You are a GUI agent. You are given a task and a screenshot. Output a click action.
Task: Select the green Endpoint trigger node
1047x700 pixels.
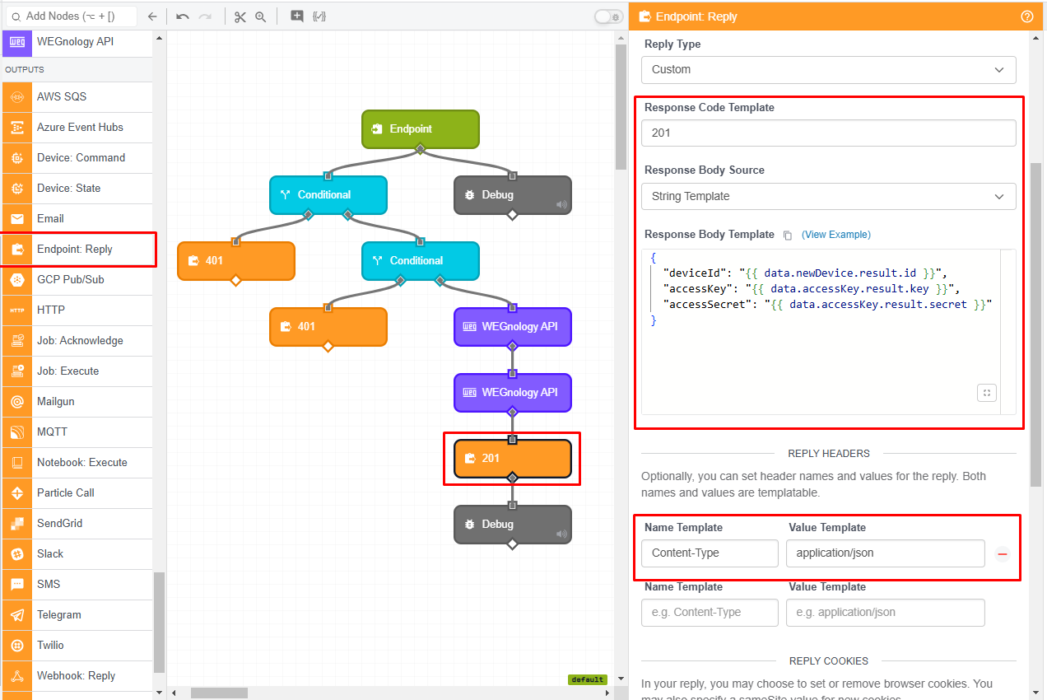421,129
